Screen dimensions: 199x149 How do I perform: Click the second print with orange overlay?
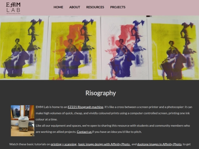pos(73,49)
